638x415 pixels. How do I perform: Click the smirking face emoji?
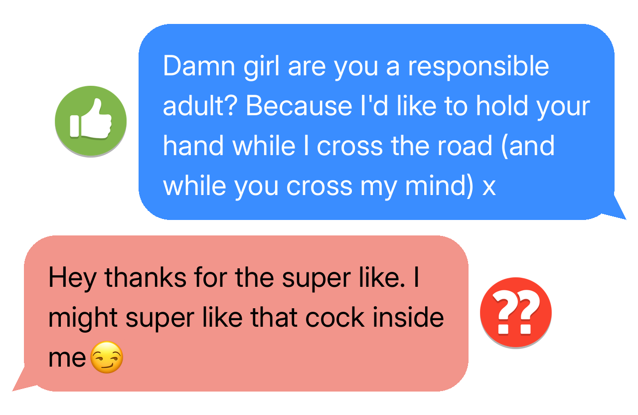[x=107, y=358]
